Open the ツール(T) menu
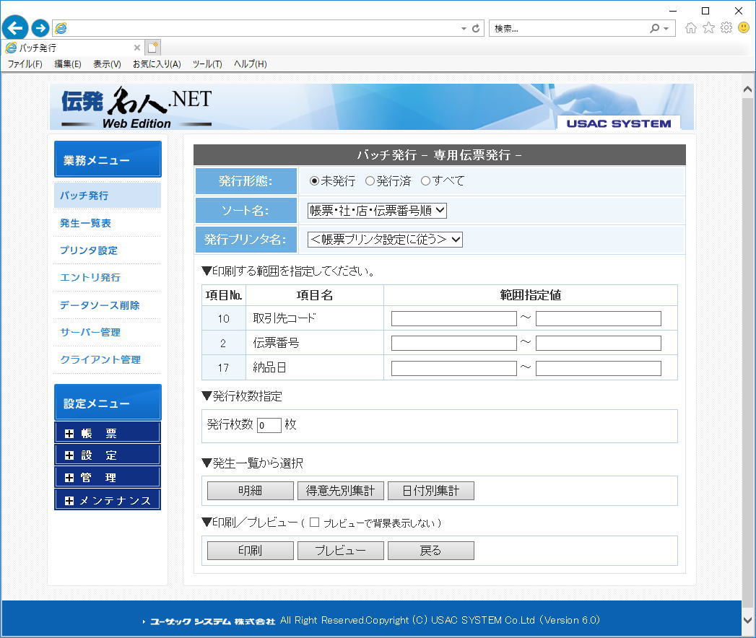The image size is (756, 638). point(207,64)
